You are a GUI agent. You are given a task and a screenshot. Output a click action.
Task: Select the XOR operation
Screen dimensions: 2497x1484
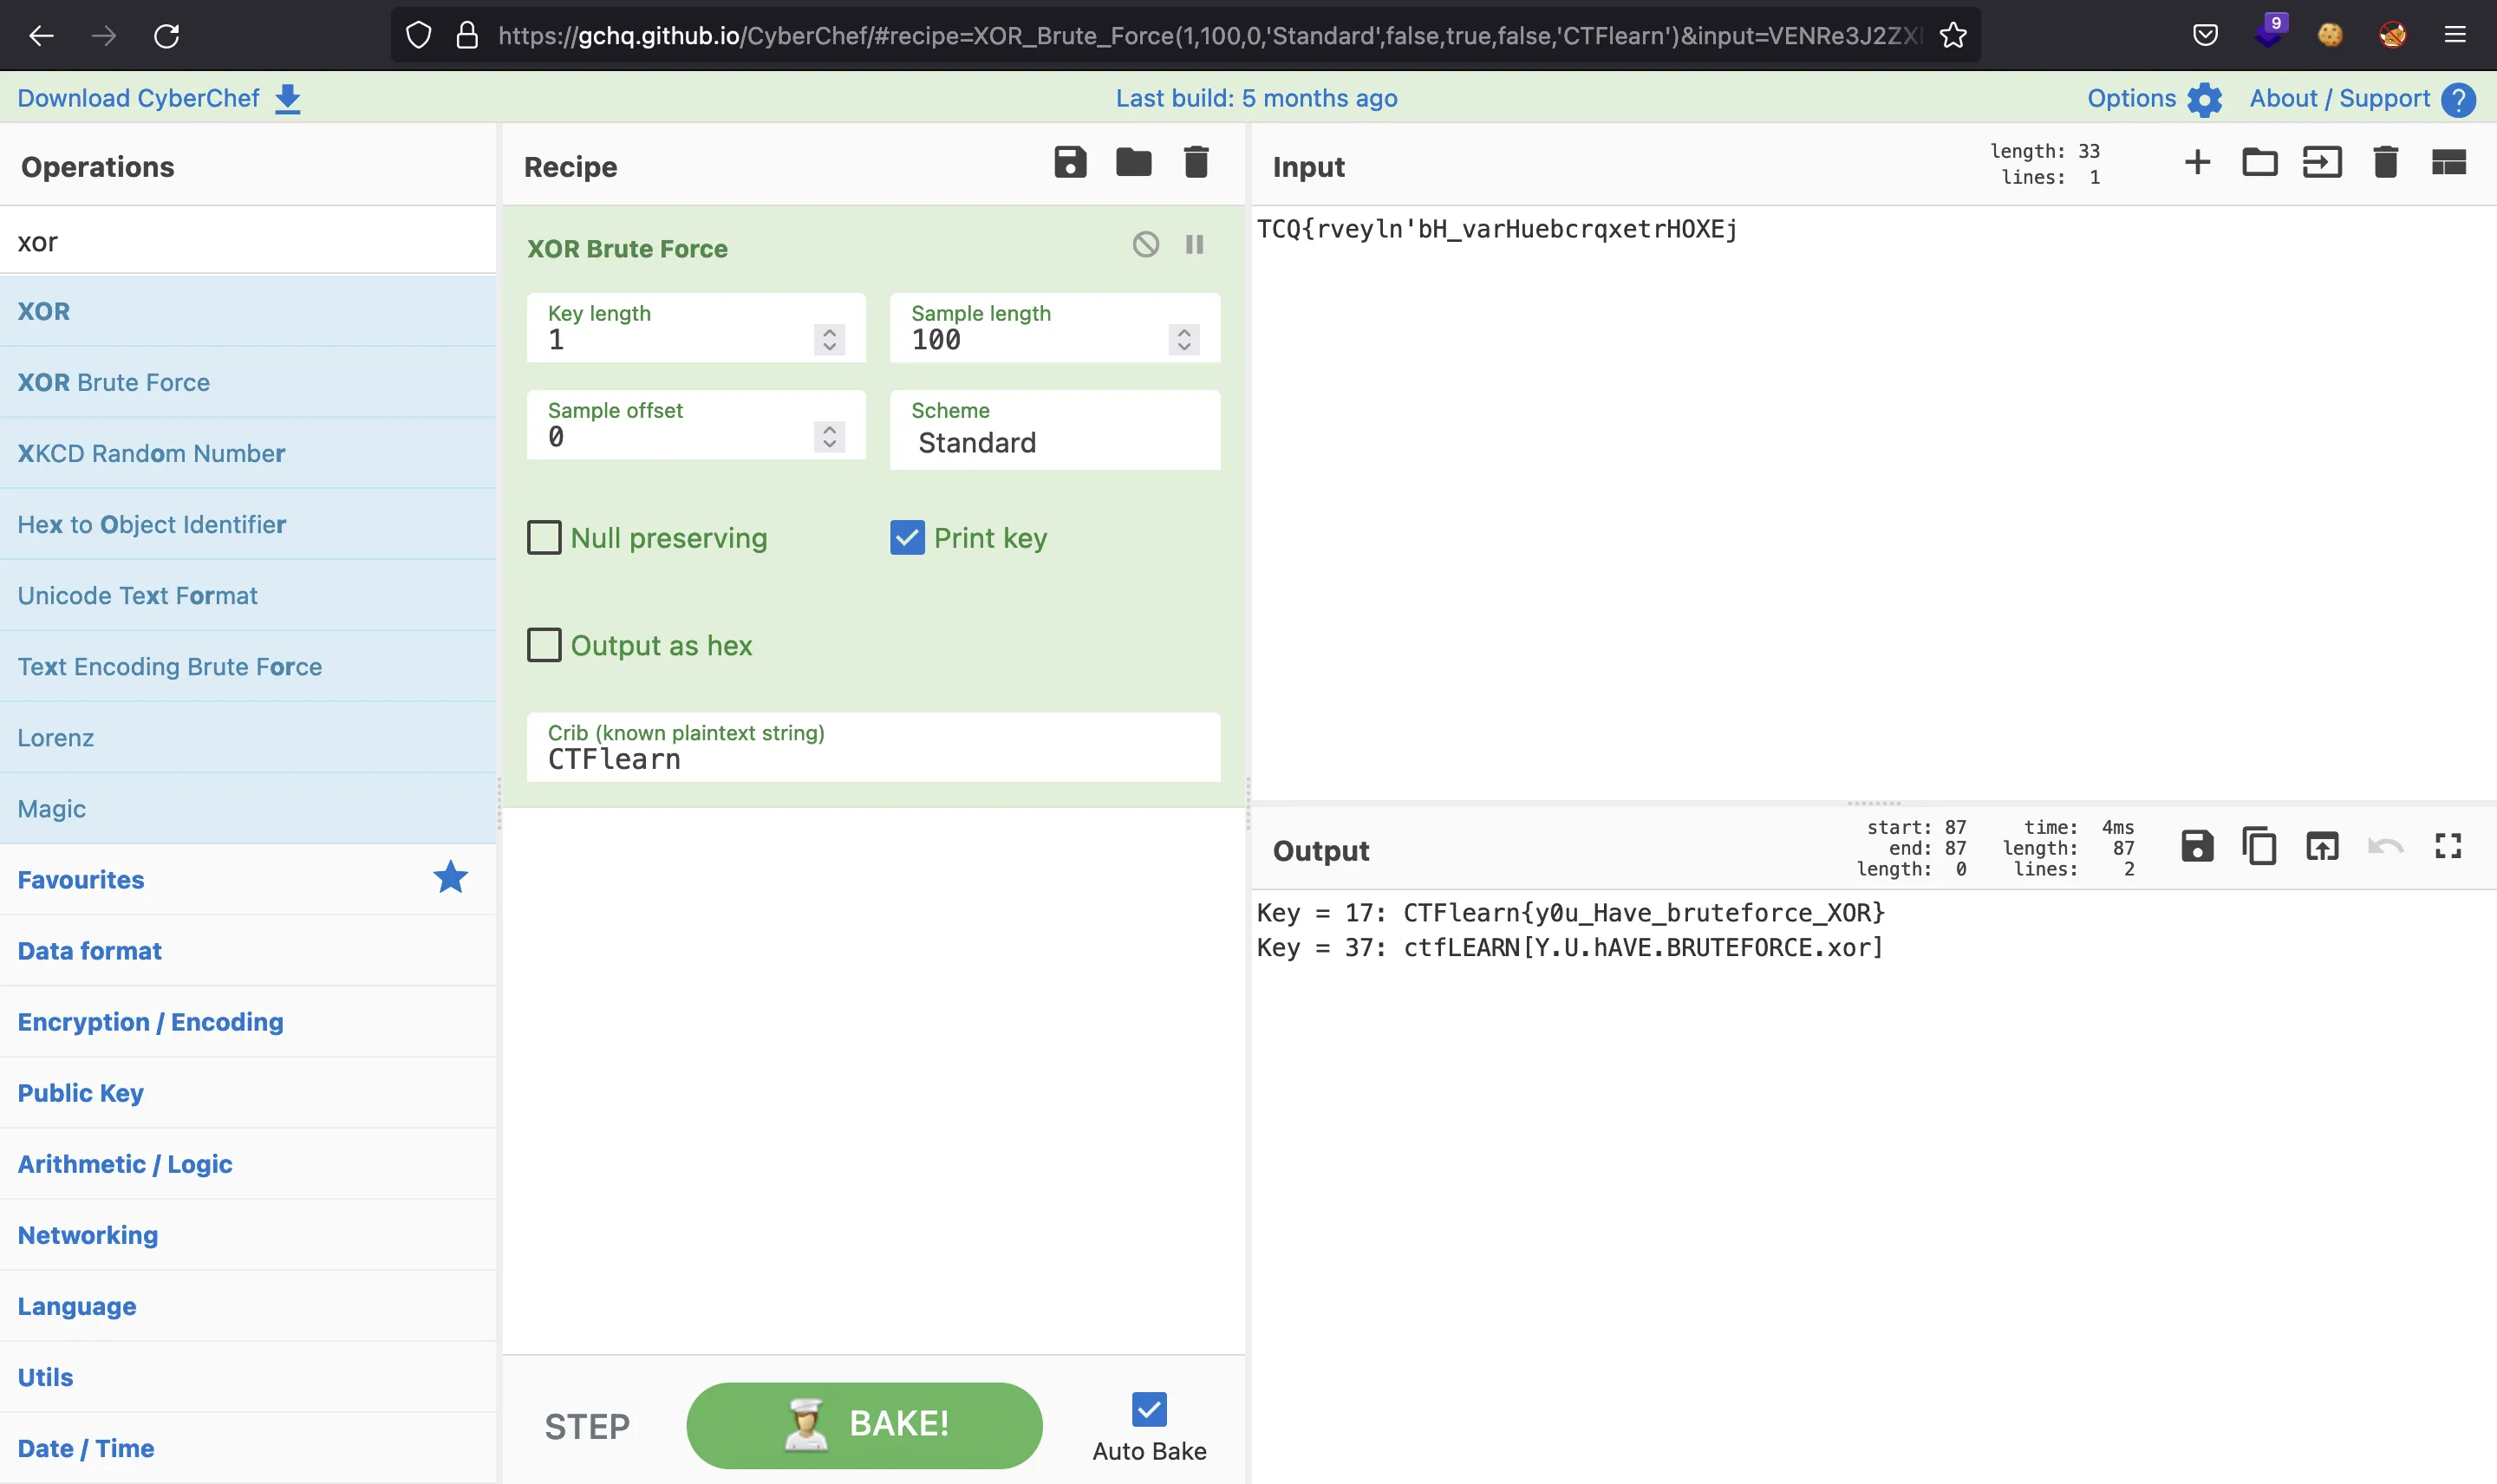(x=248, y=311)
